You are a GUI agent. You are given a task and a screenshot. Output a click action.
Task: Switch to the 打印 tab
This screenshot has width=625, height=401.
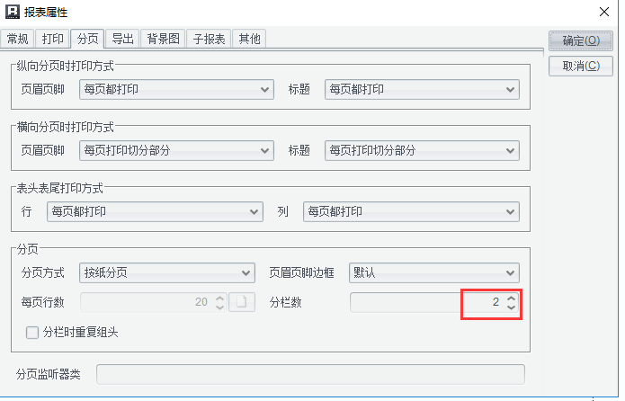[x=53, y=39]
